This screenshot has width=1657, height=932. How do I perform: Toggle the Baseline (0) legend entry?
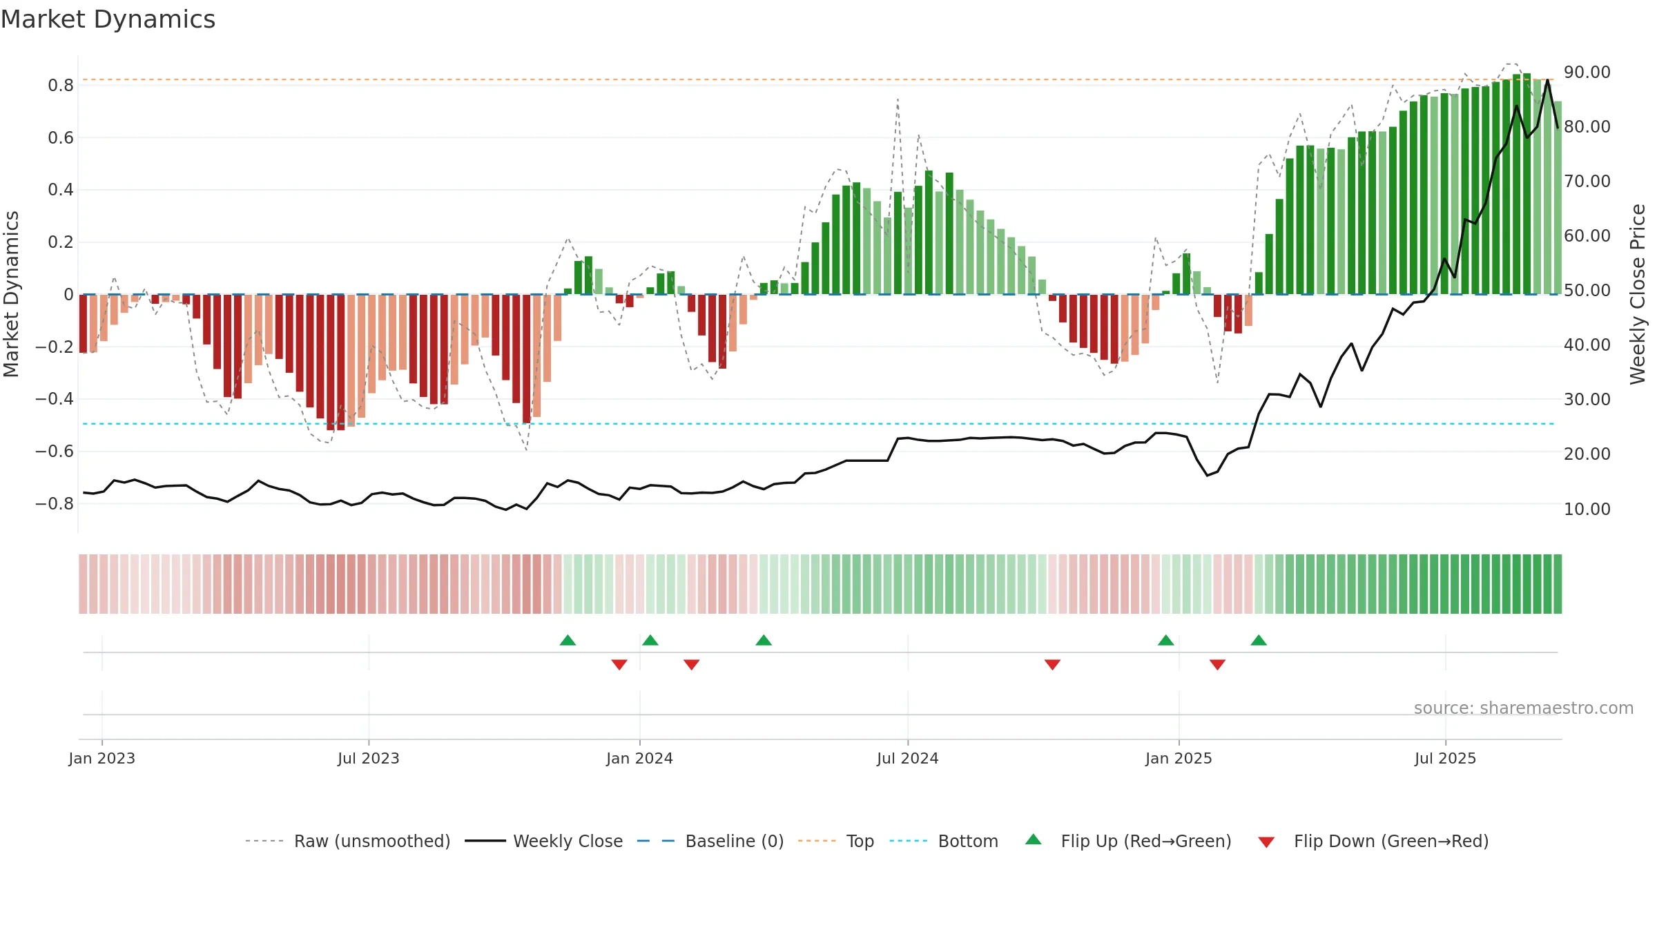pyautogui.click(x=710, y=841)
